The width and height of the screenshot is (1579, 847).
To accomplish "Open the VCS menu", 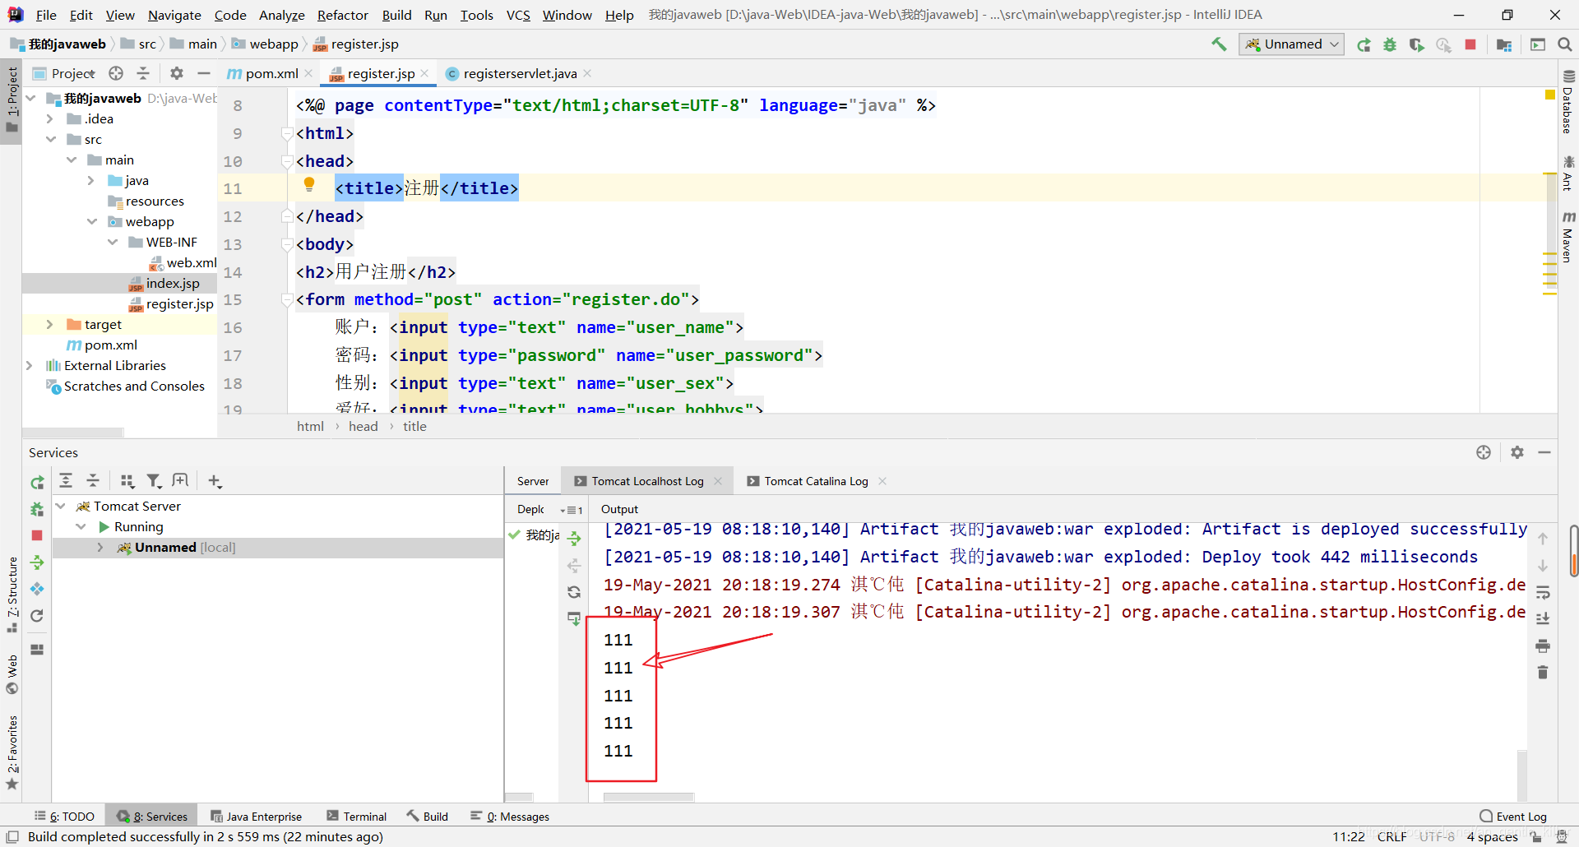I will pyautogui.click(x=518, y=15).
